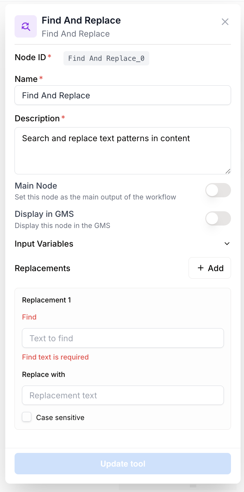Click the Find label in red
The width and height of the screenshot is (244, 492).
[29, 317]
